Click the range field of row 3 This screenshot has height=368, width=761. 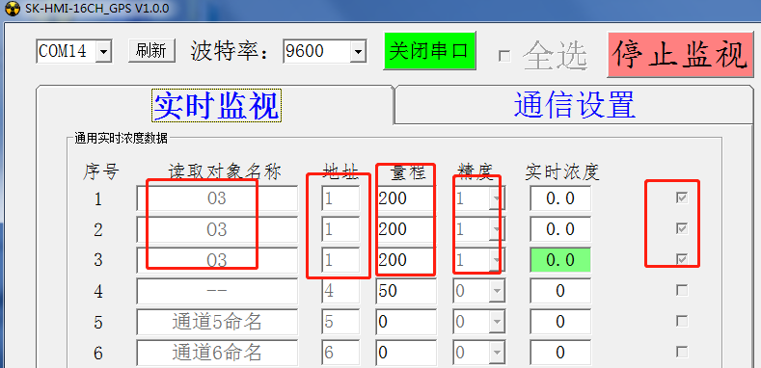[406, 260]
